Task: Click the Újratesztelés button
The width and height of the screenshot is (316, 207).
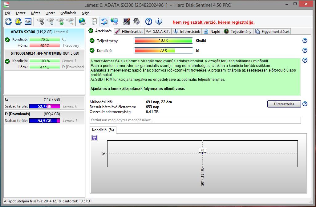Action: click(284, 104)
